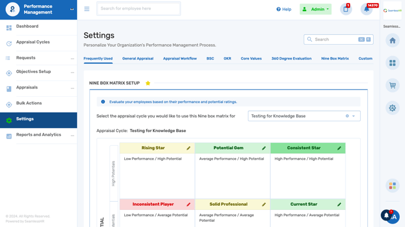
Task: Edit the Potential Gem box label
Action: pyautogui.click(x=264, y=148)
